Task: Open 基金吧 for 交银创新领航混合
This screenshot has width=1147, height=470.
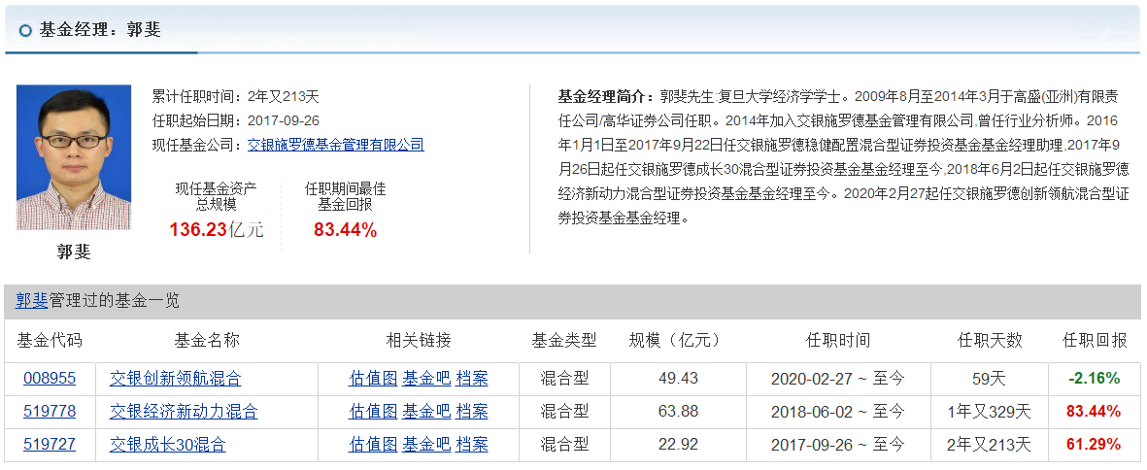Action: pos(426,379)
